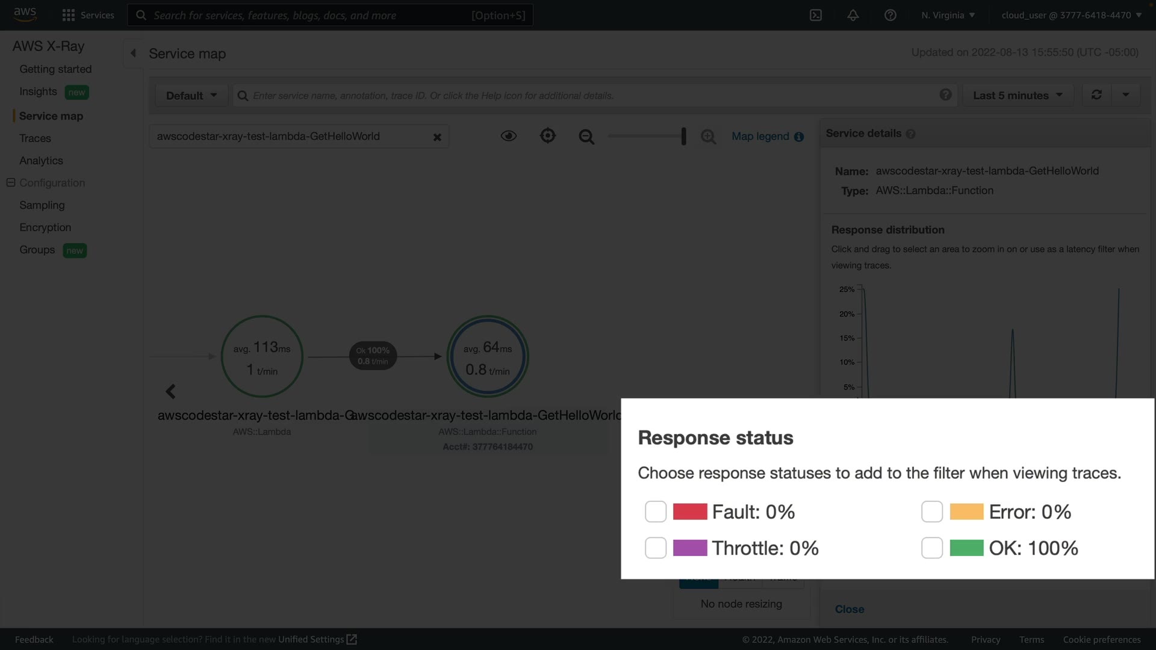Expand the Last 5 minutes dropdown
The height and width of the screenshot is (650, 1156).
point(1018,96)
